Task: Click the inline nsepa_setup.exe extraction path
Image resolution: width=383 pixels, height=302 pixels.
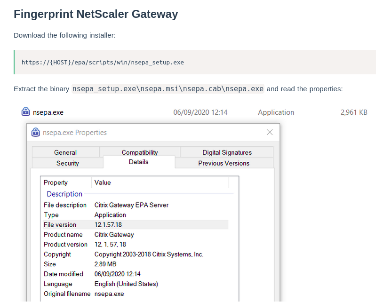Action: (x=168, y=89)
